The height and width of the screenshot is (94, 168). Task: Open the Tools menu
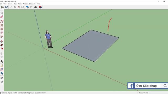point(20,4)
